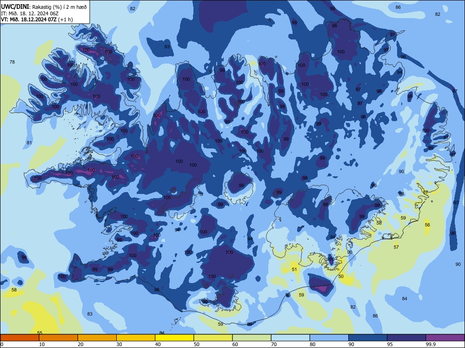This screenshot has width=465, height=348.
Task: Click the '60' legend scale label
Action: point(235,344)
